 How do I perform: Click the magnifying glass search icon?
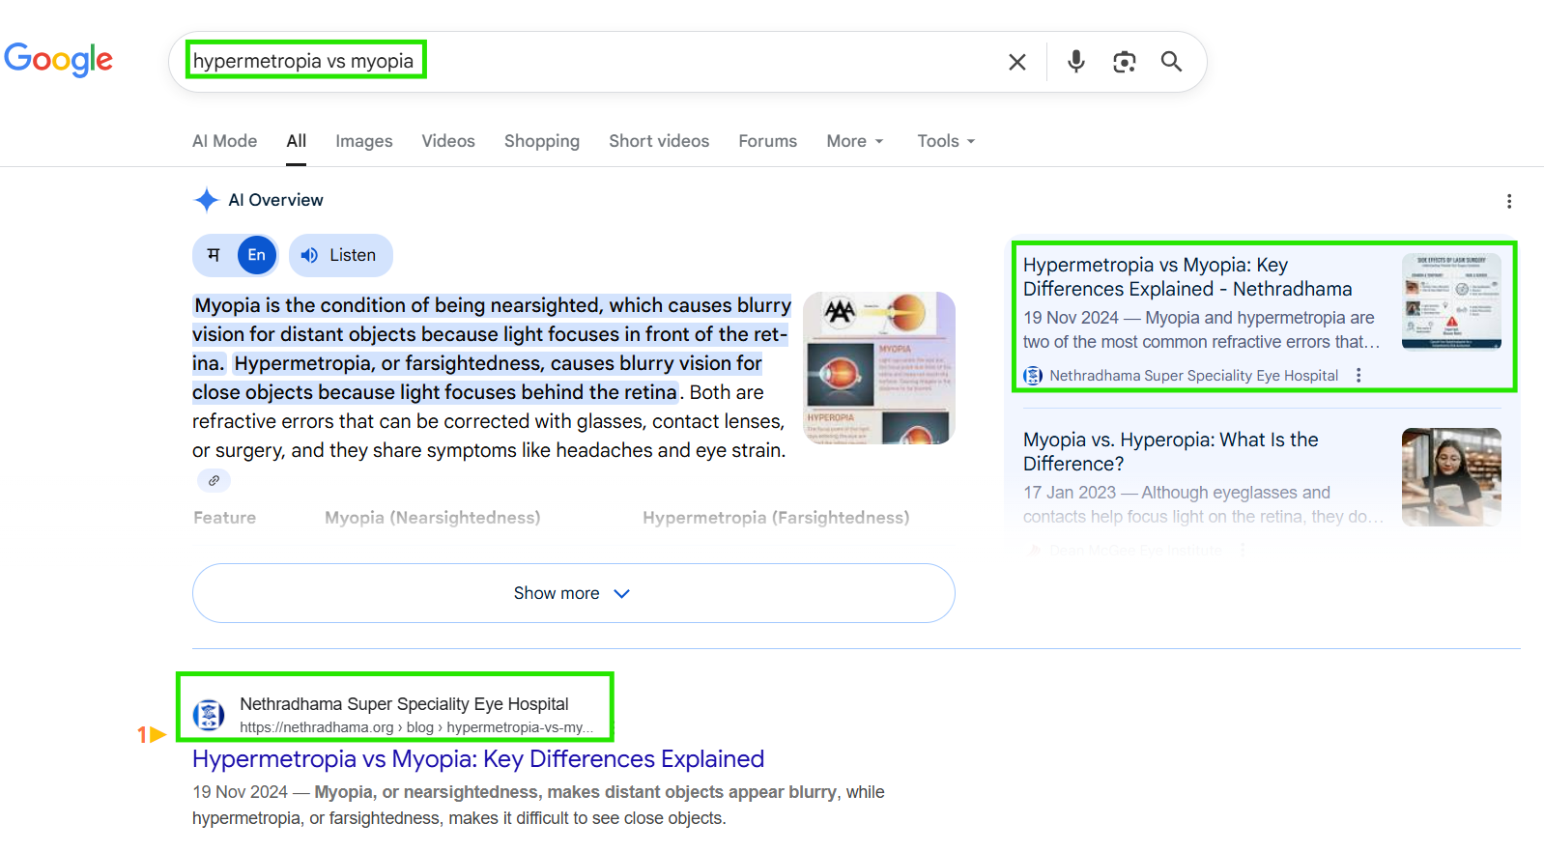point(1171,62)
